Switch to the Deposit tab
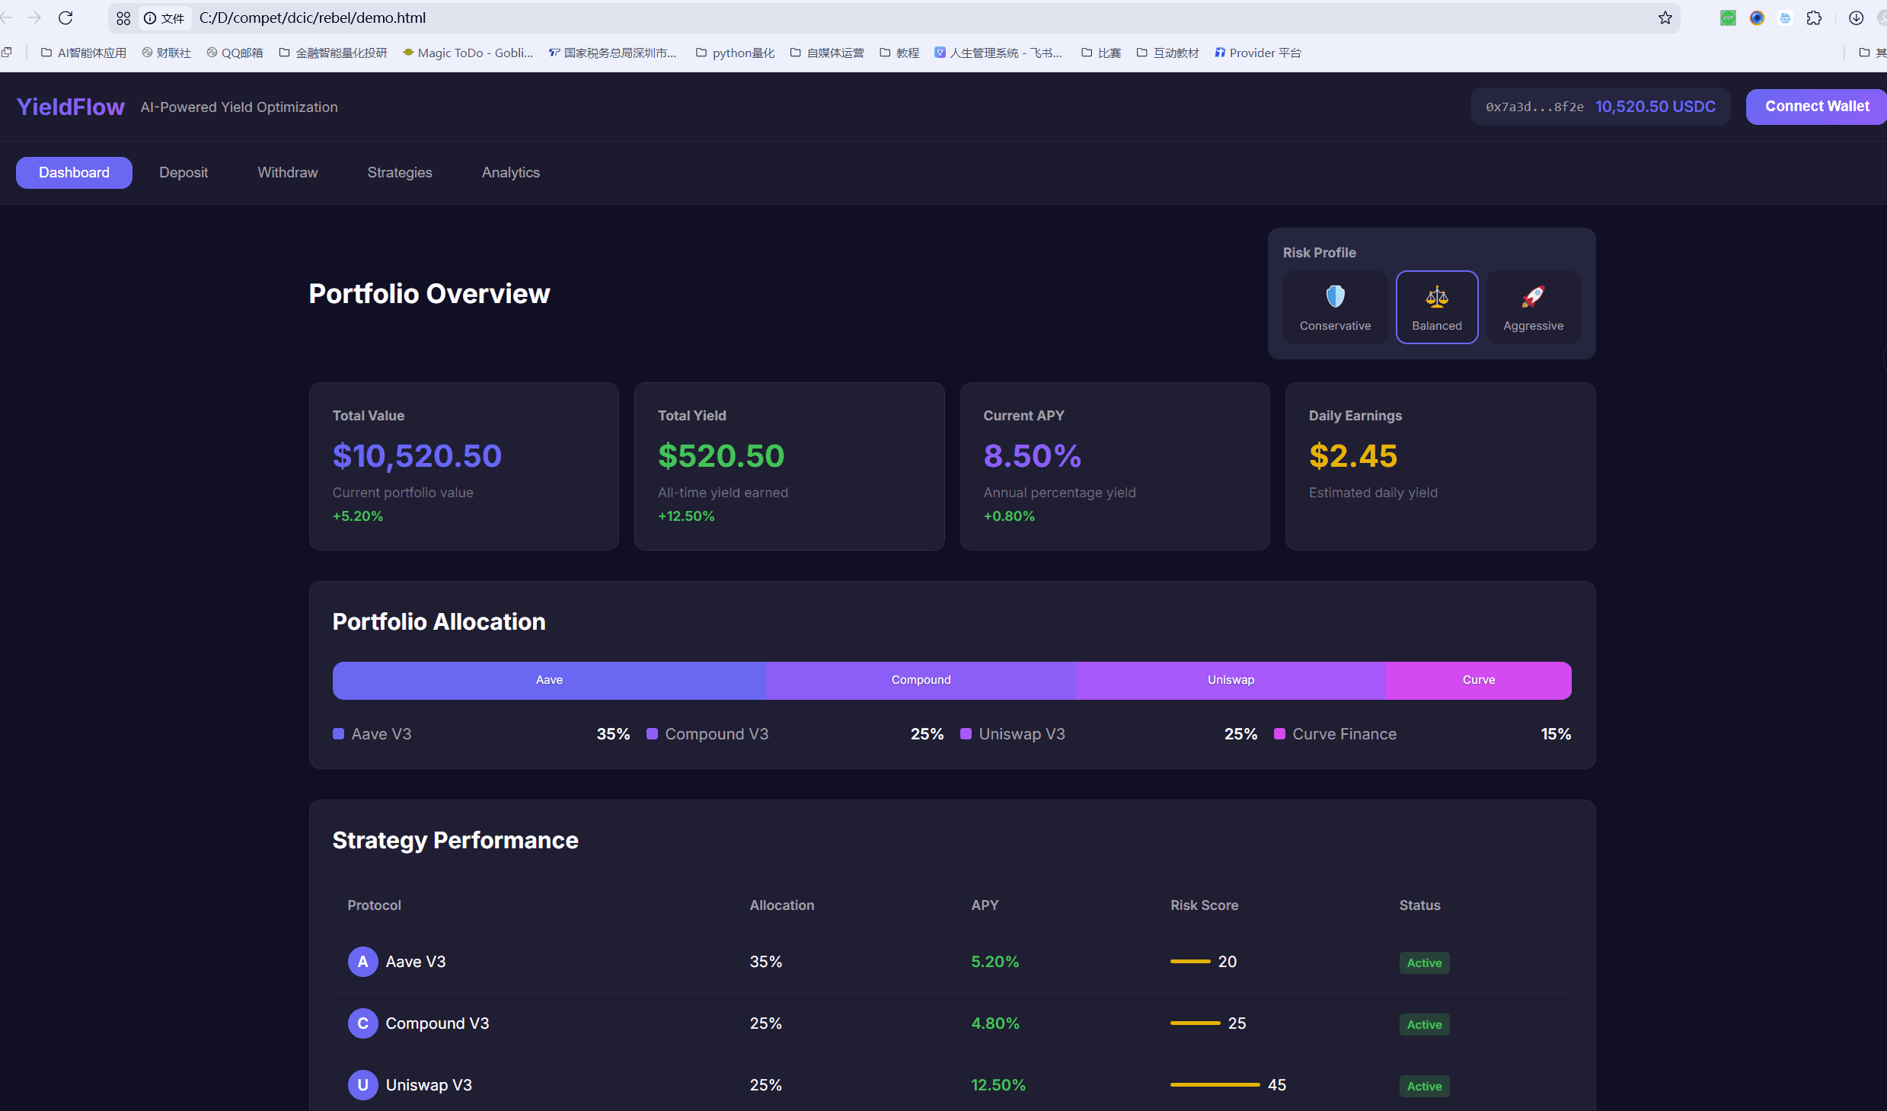This screenshot has height=1111, width=1887. click(x=184, y=173)
